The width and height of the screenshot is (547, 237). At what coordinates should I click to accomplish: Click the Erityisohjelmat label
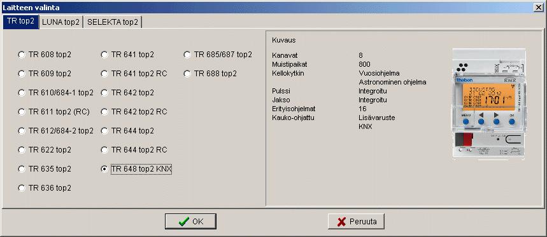pos(294,109)
